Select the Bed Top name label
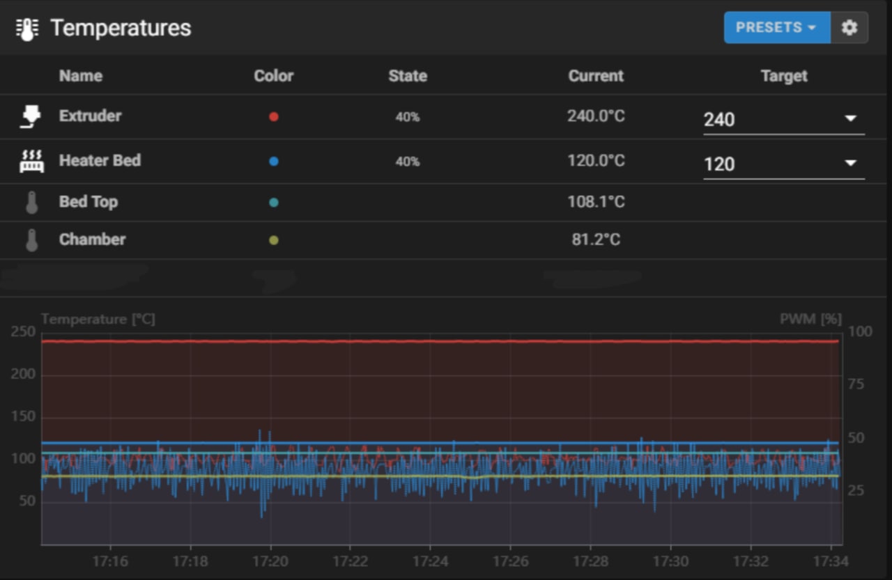892x580 pixels. click(89, 202)
